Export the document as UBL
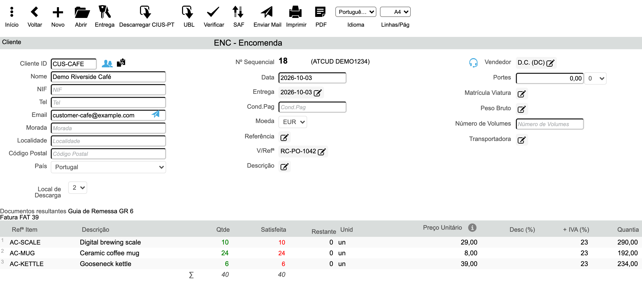The width and height of the screenshot is (642, 284). coord(188,12)
